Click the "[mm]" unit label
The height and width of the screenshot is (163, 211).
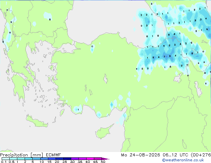(37, 155)
